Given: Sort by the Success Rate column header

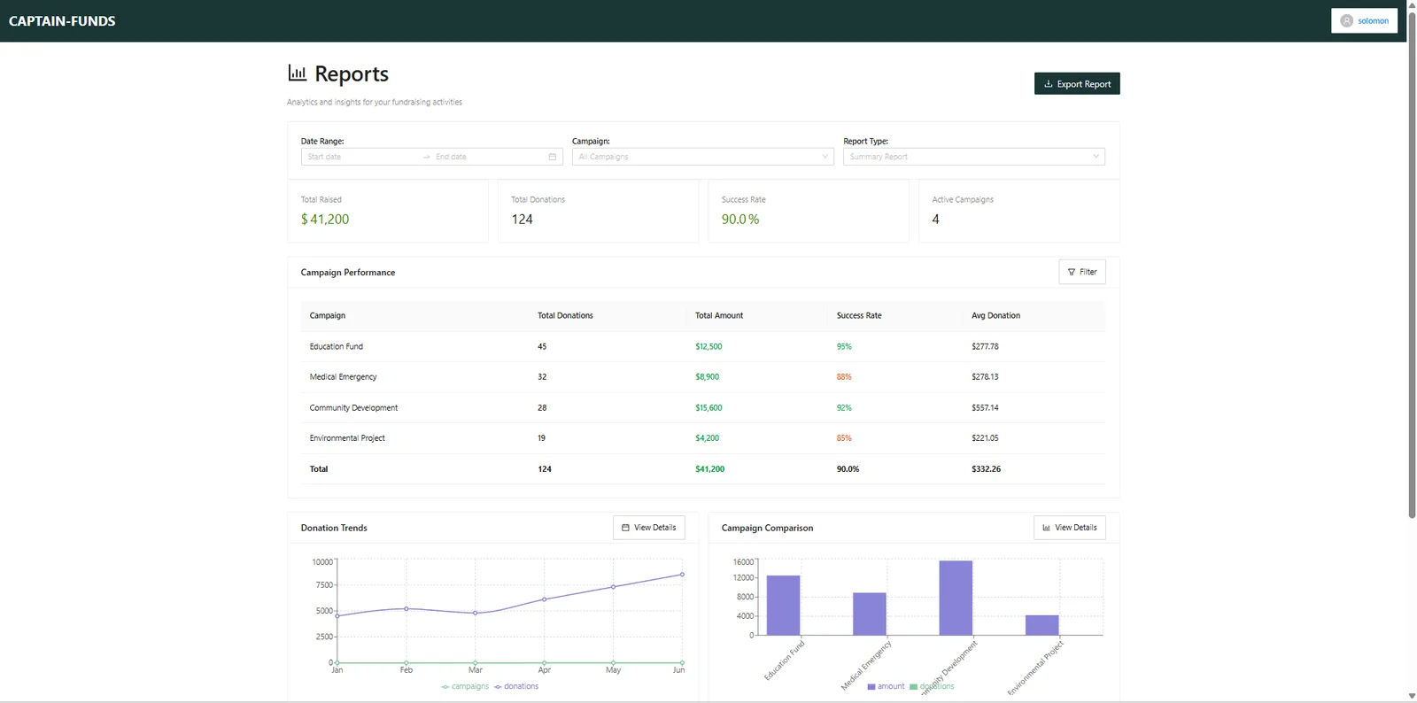Looking at the screenshot, I should pyautogui.click(x=859, y=315).
